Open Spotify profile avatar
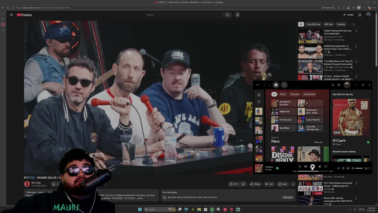This screenshot has width=378, height=213. 347,85
